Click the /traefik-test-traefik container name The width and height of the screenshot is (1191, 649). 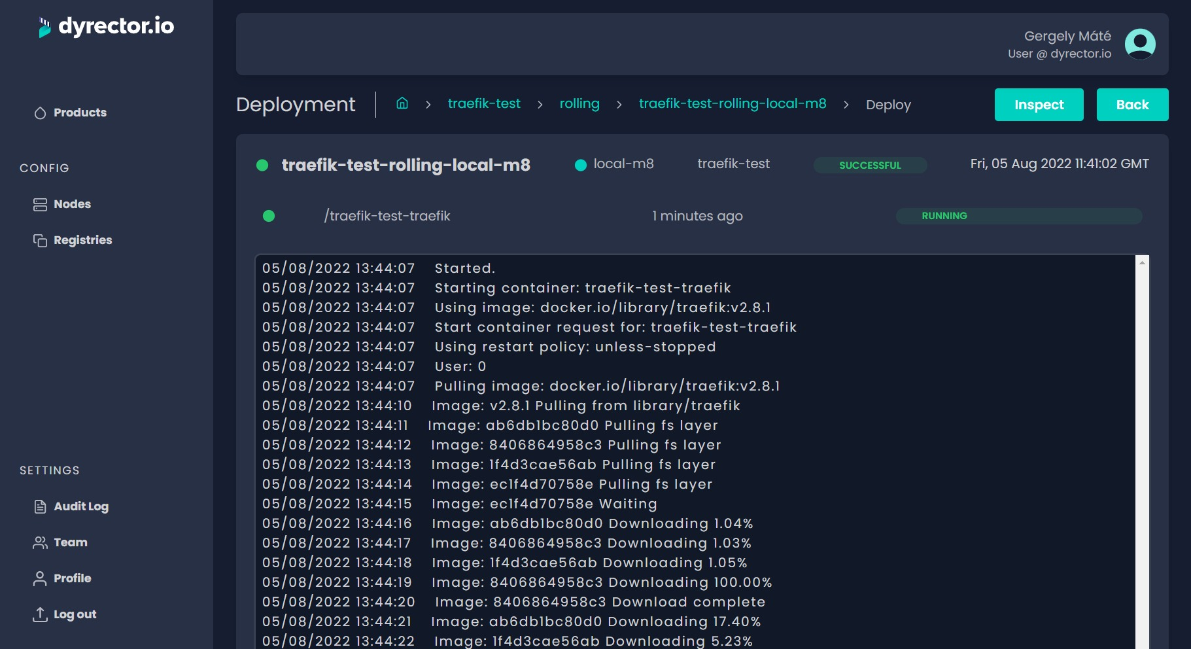(x=387, y=216)
